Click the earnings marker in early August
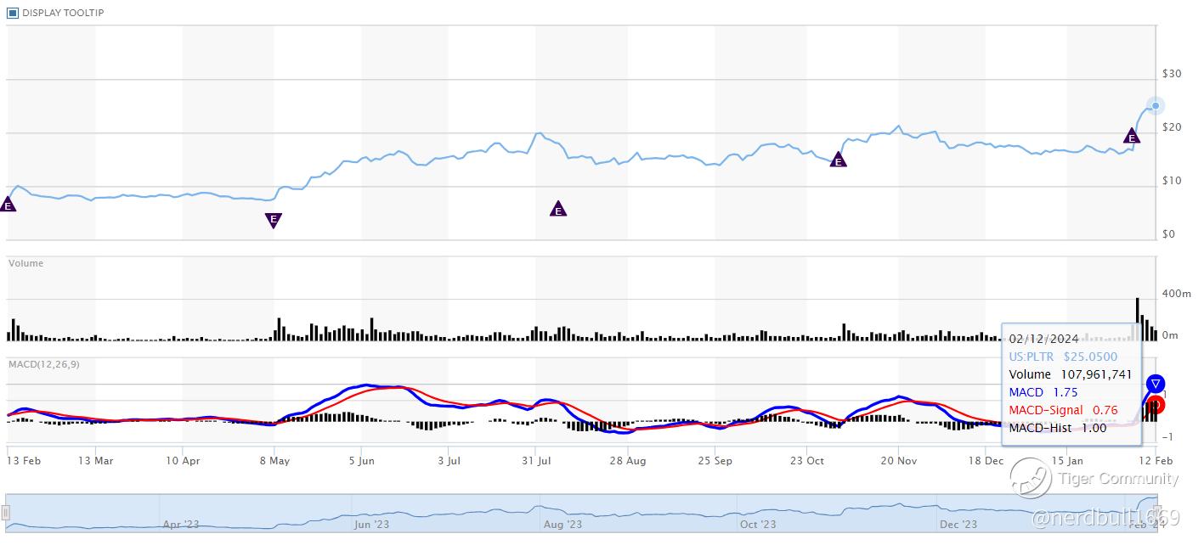 pyautogui.click(x=557, y=209)
